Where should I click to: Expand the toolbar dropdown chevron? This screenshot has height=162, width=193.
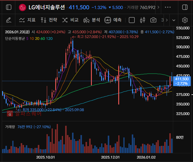[x=174, y=20]
